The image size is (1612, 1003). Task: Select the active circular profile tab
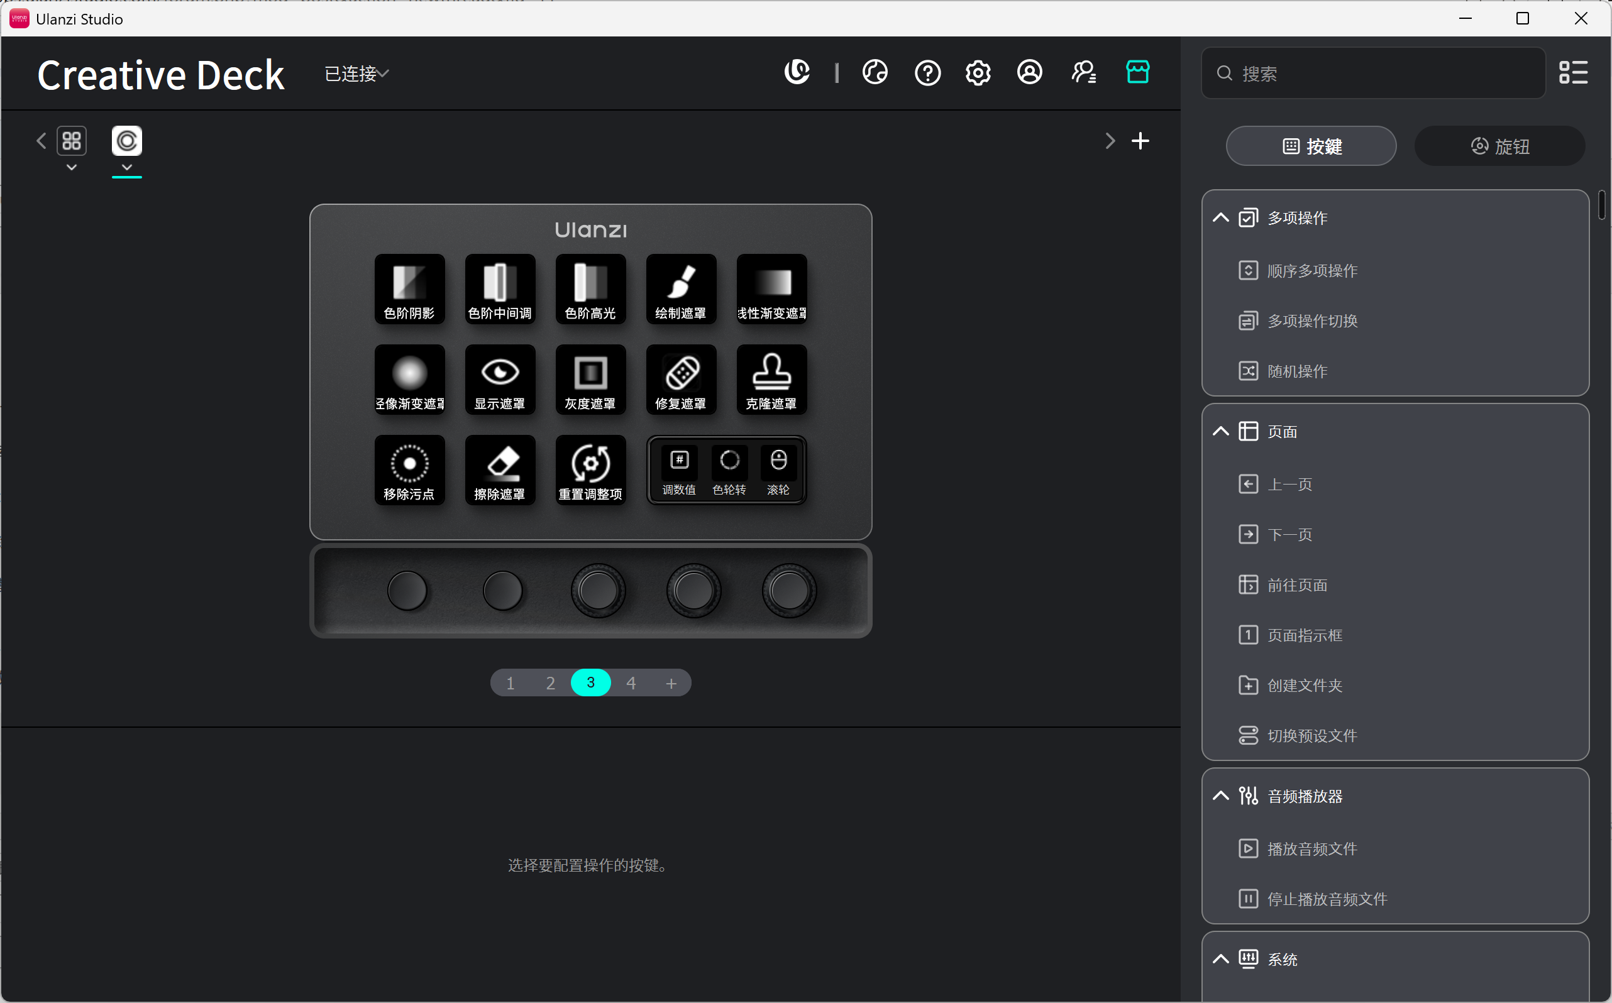[127, 141]
